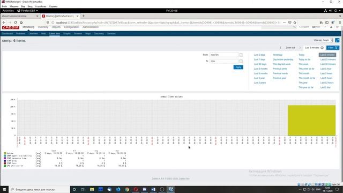Bookmark this page with the star icon

295,23
